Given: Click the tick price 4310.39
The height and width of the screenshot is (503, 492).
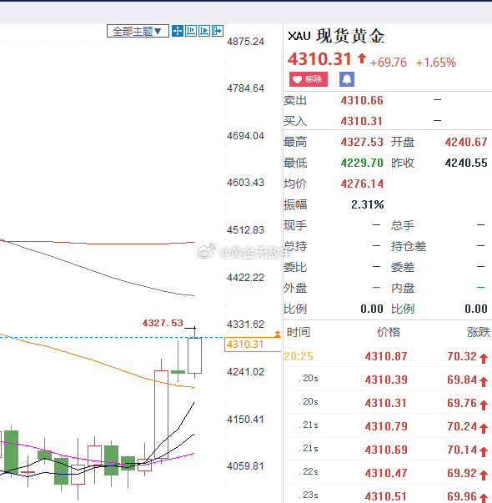Looking at the screenshot, I should (386, 380).
